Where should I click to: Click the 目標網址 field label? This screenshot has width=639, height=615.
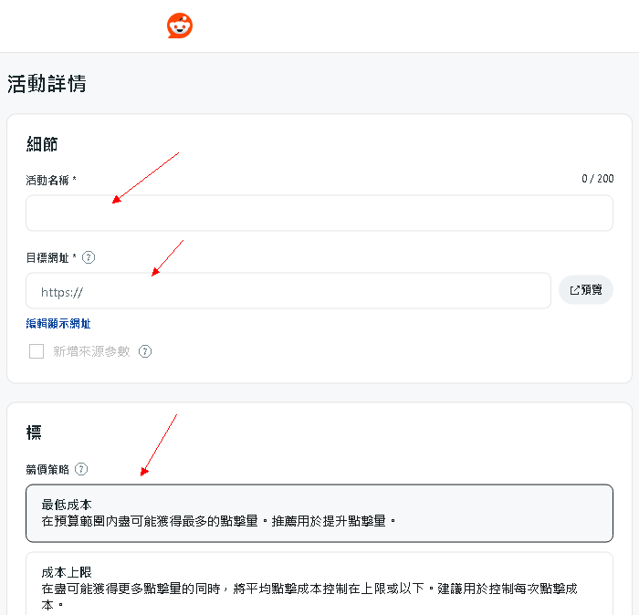pyautogui.click(x=49, y=257)
